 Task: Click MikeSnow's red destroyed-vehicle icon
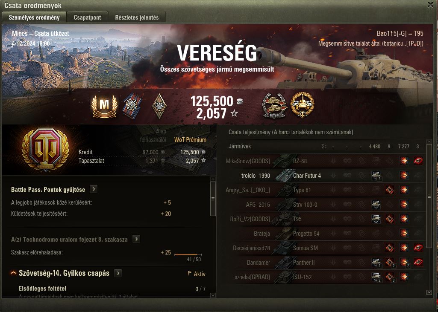[x=418, y=161]
